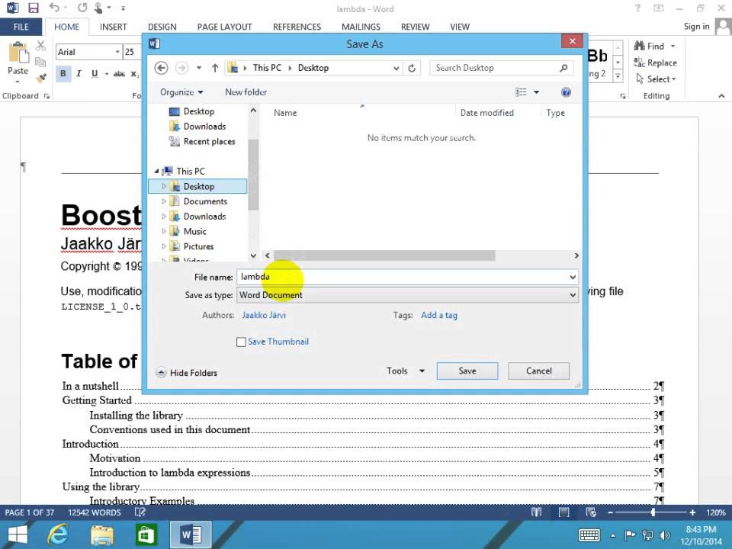732x549 pixels.
Task: Switch to Web Layout view in status bar
Action: [591, 512]
